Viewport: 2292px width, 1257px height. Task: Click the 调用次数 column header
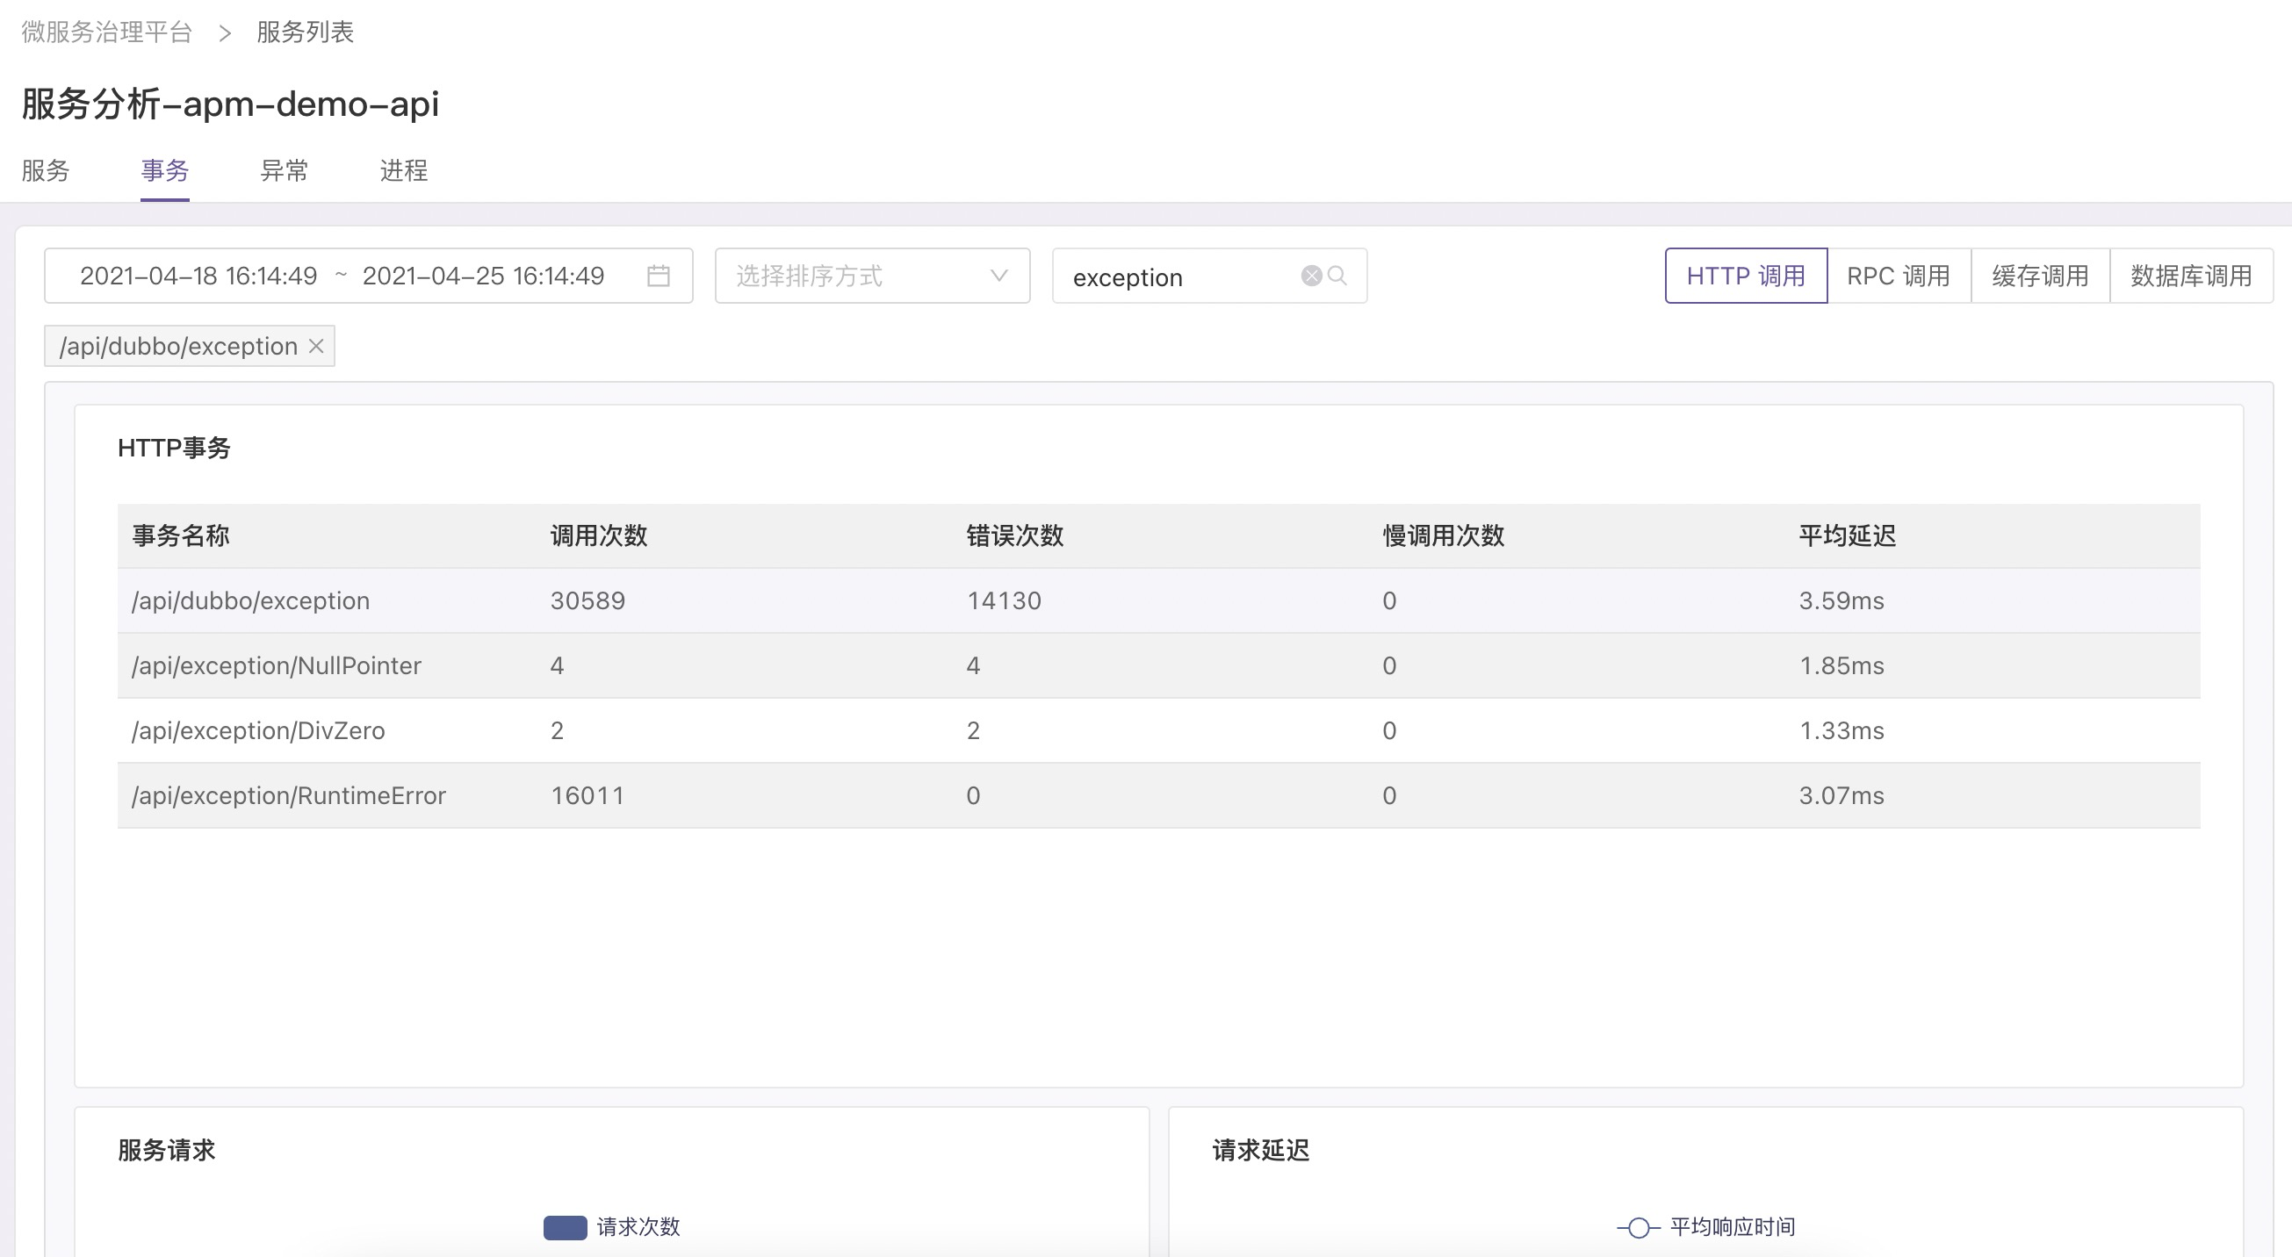point(599,535)
